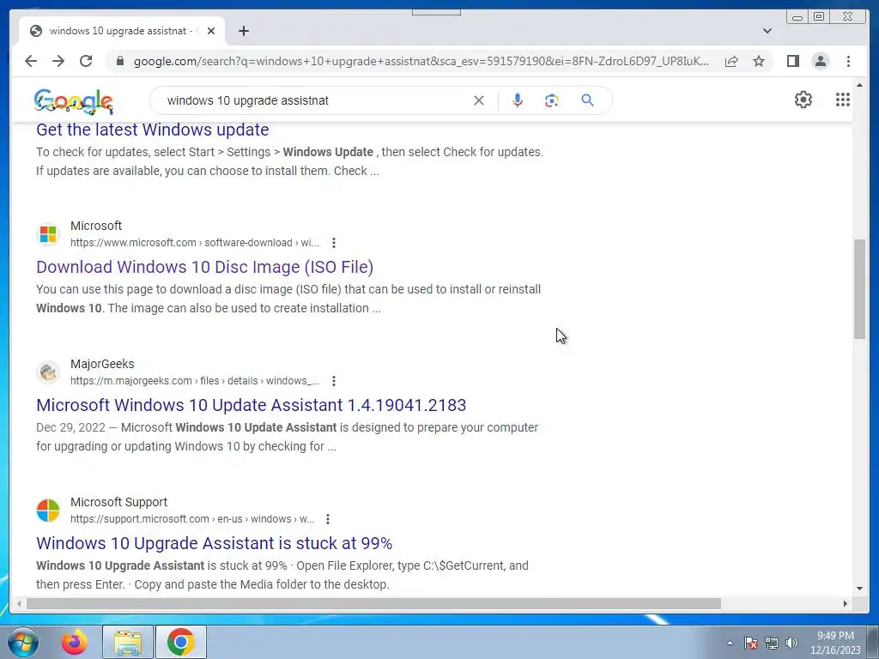Show hidden system tray icons

(x=730, y=643)
